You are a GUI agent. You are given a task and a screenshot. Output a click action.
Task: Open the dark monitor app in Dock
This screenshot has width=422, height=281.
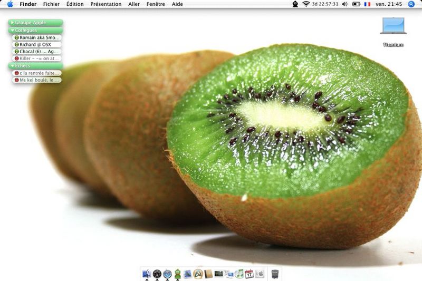[218, 274]
